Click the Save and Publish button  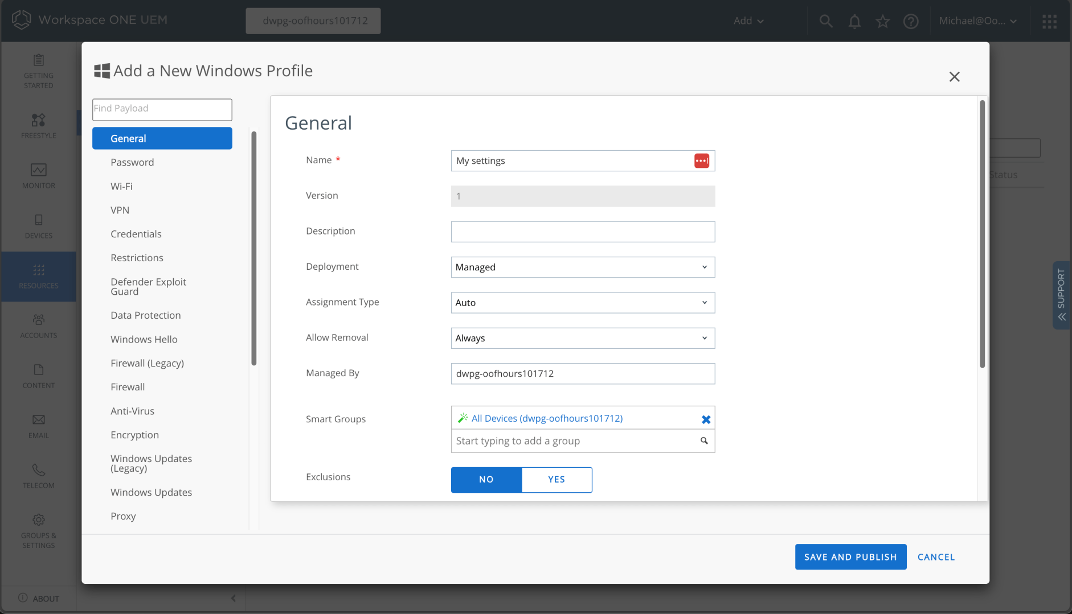[x=850, y=557]
